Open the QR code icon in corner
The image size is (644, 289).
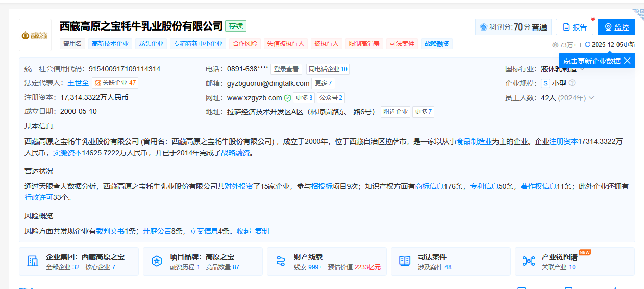[638, 14]
